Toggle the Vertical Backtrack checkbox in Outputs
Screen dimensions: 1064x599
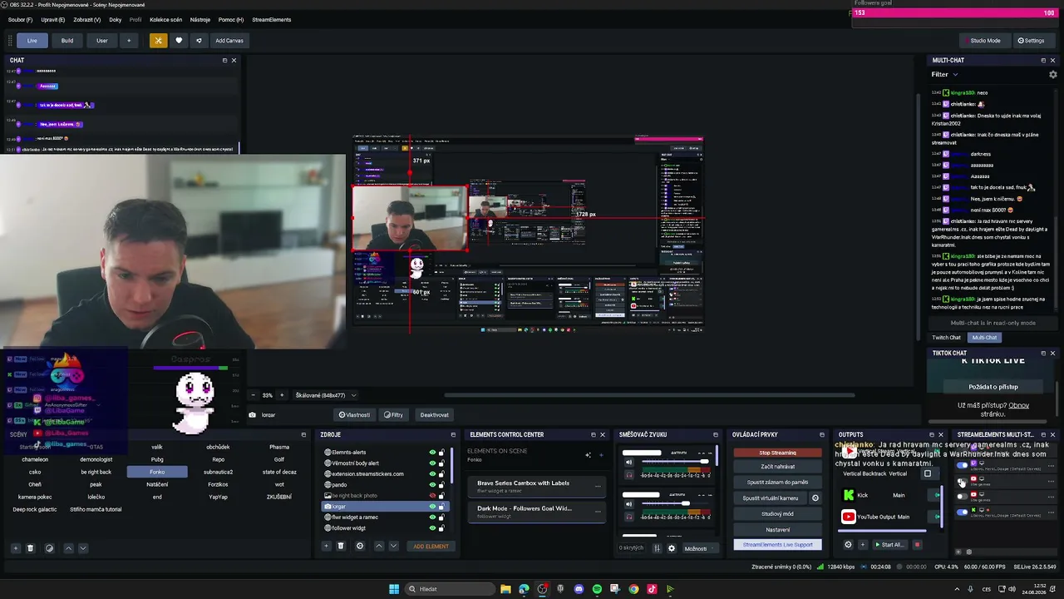(928, 474)
